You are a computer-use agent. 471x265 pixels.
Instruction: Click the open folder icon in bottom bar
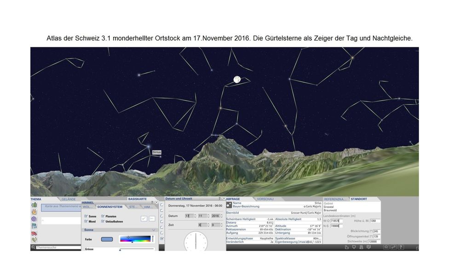pos(347,247)
